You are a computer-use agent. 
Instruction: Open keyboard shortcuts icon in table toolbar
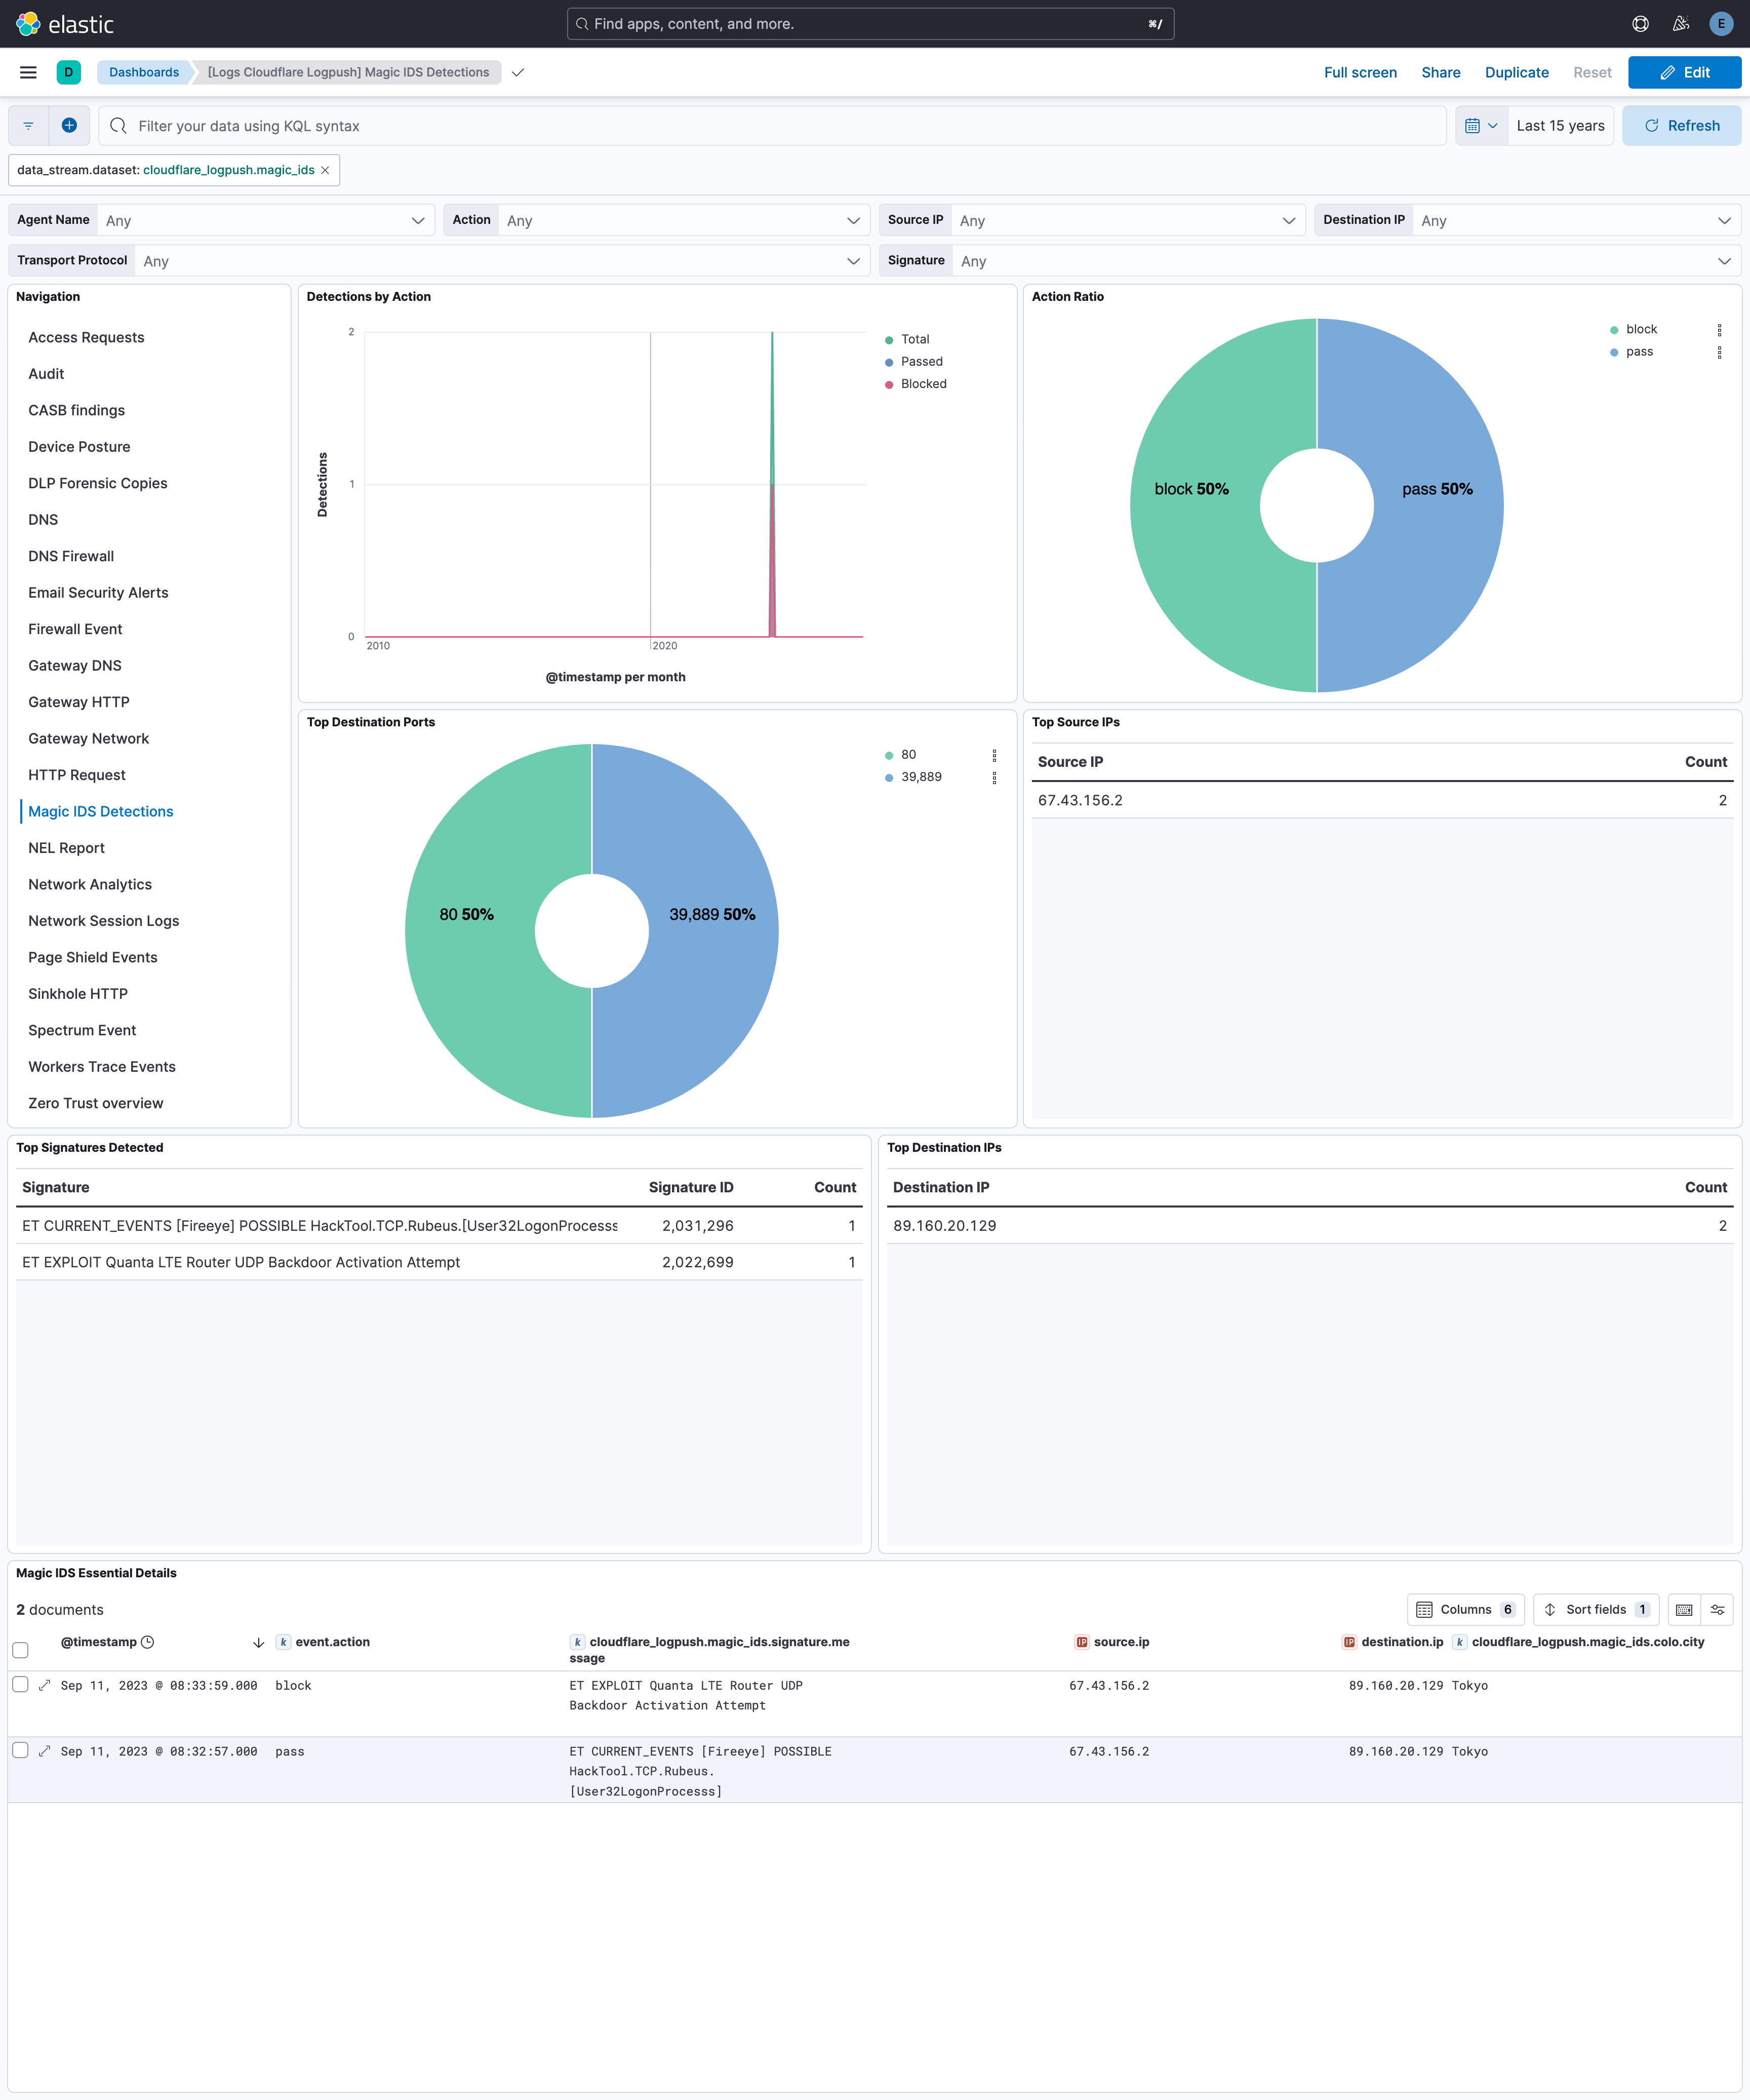[x=1684, y=1609]
